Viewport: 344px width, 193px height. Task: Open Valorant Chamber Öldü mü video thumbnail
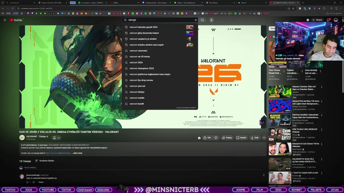pos(280,92)
